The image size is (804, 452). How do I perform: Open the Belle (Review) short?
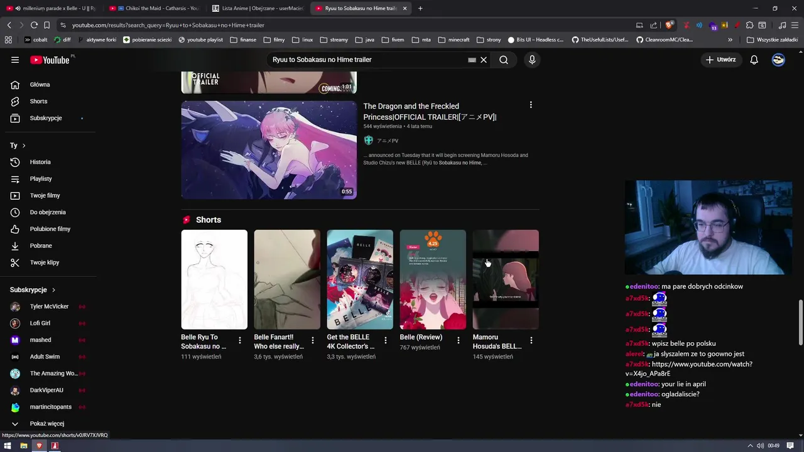click(433, 279)
